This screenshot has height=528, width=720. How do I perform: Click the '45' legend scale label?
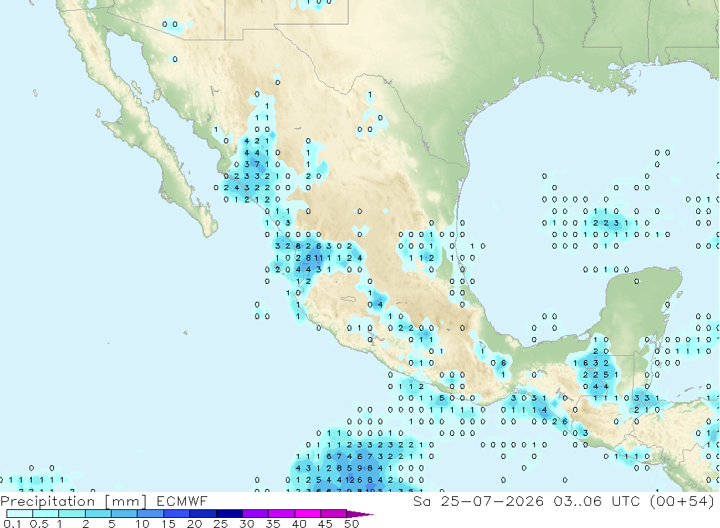325,524
